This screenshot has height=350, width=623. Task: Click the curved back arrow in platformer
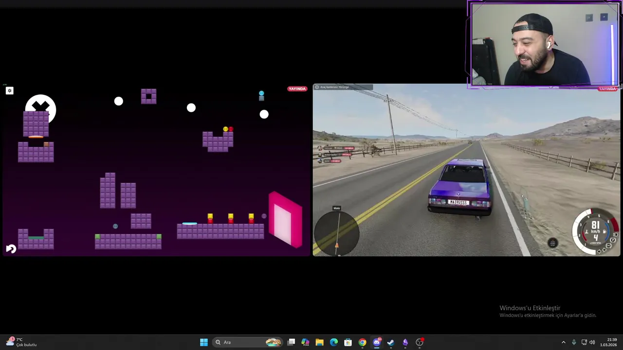(x=11, y=249)
